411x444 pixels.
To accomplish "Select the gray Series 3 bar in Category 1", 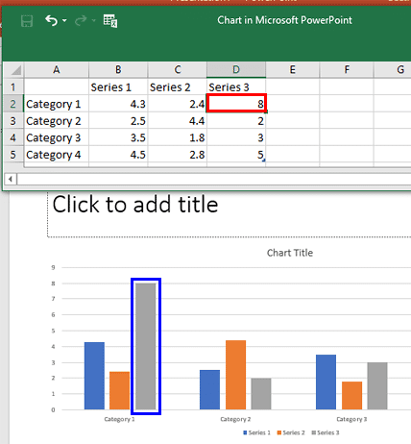I will [146, 346].
